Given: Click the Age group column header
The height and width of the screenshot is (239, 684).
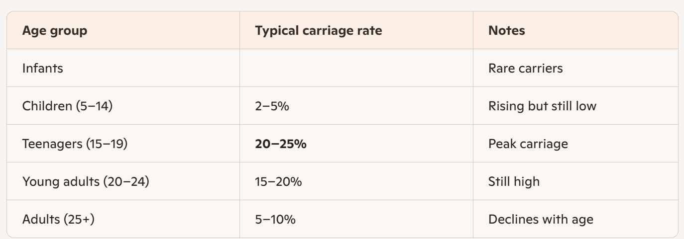Looking at the screenshot, I should [x=55, y=31].
